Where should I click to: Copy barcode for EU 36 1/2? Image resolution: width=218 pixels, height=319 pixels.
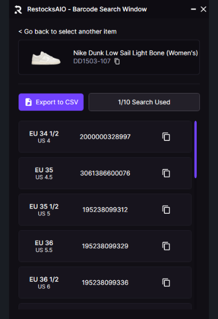tap(166, 283)
